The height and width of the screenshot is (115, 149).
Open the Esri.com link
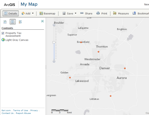click(6, 110)
